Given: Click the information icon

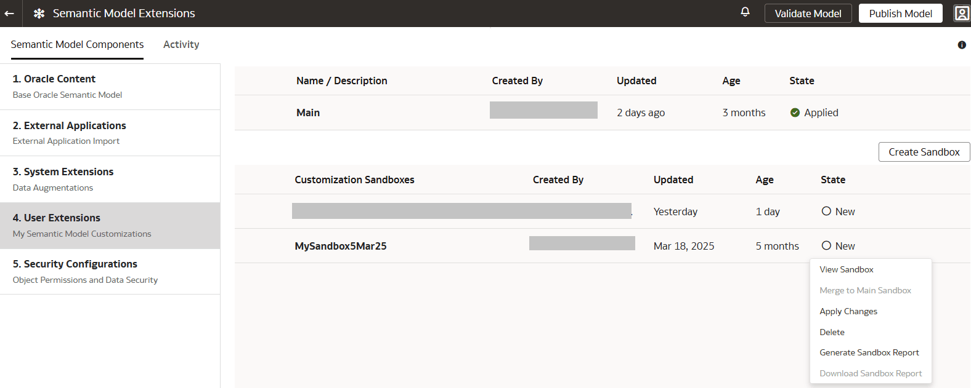Looking at the screenshot, I should coord(962,45).
